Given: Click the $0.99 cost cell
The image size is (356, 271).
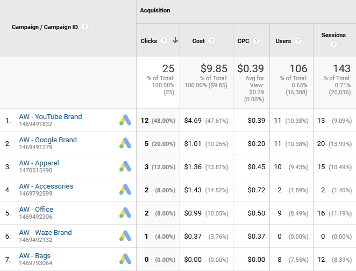Looking at the screenshot, I should [206, 213].
